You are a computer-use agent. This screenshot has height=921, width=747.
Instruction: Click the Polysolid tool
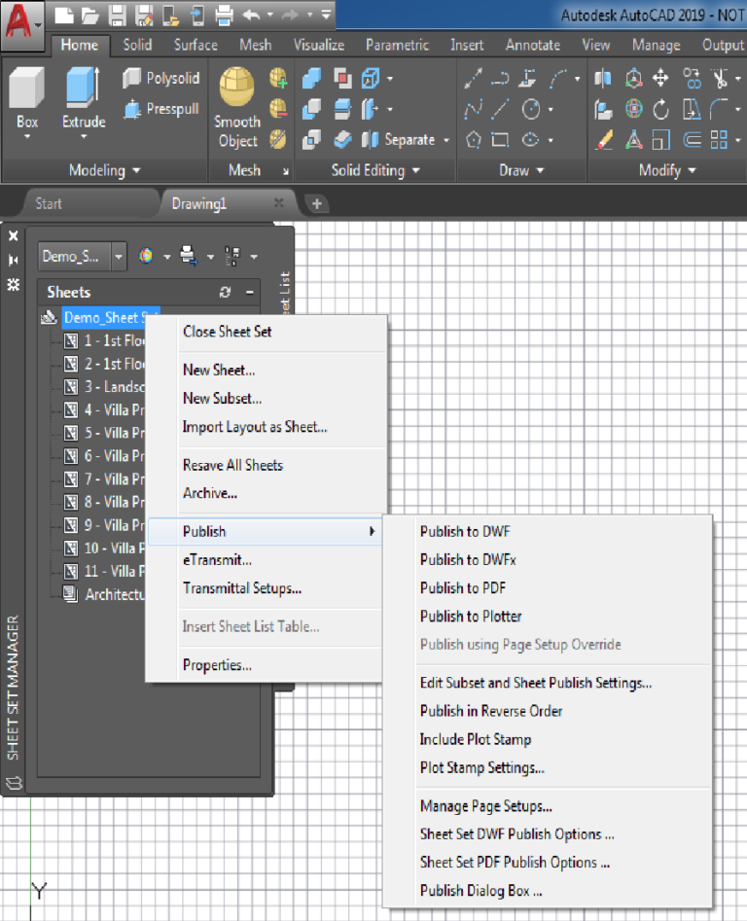point(161,78)
